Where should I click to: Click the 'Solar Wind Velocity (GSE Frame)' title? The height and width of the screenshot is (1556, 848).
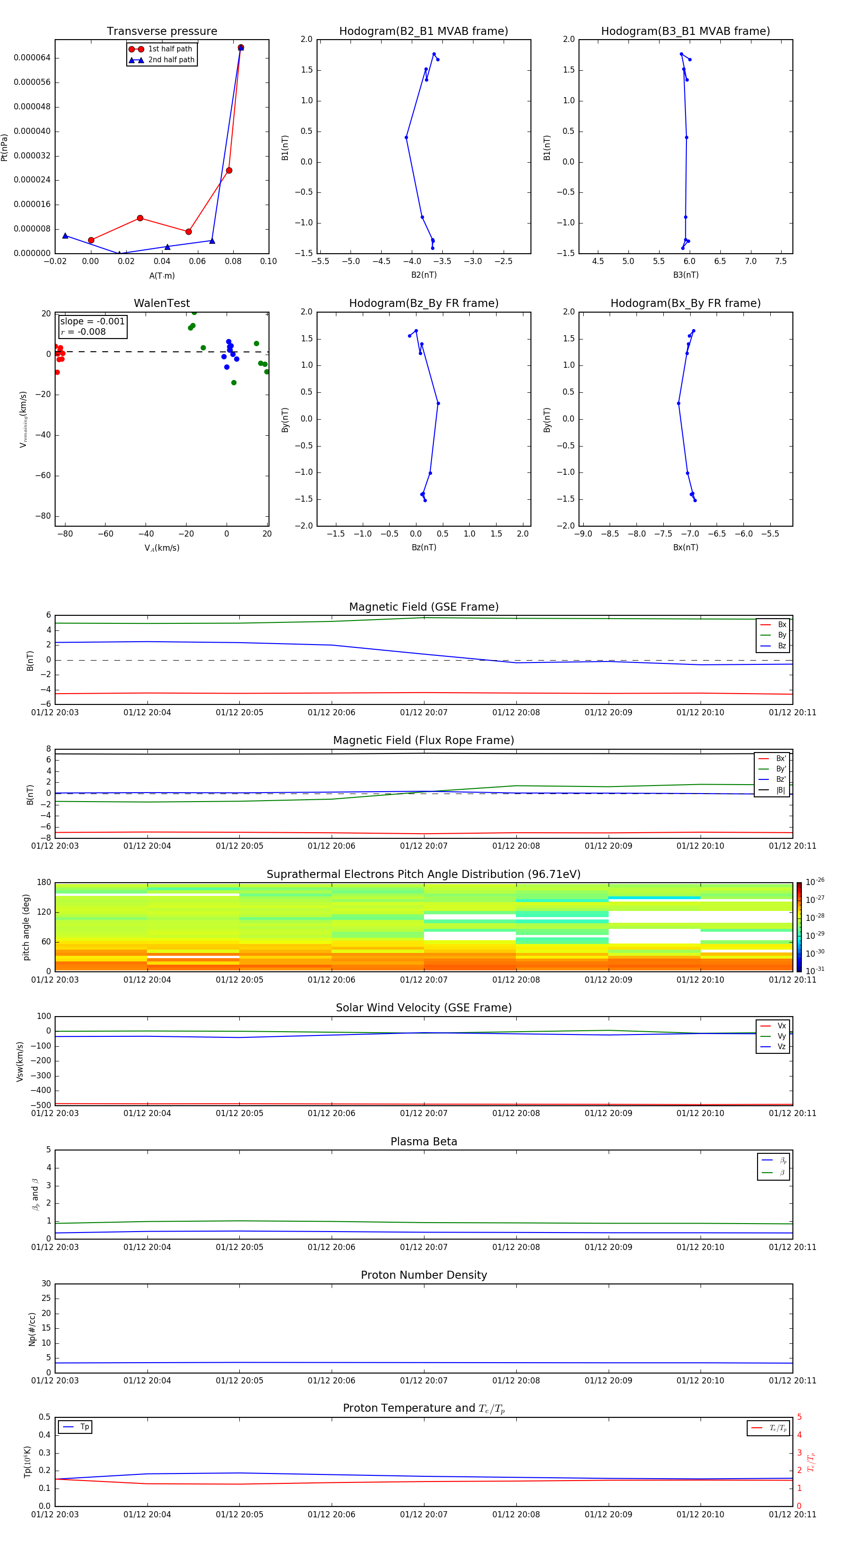424,1008
